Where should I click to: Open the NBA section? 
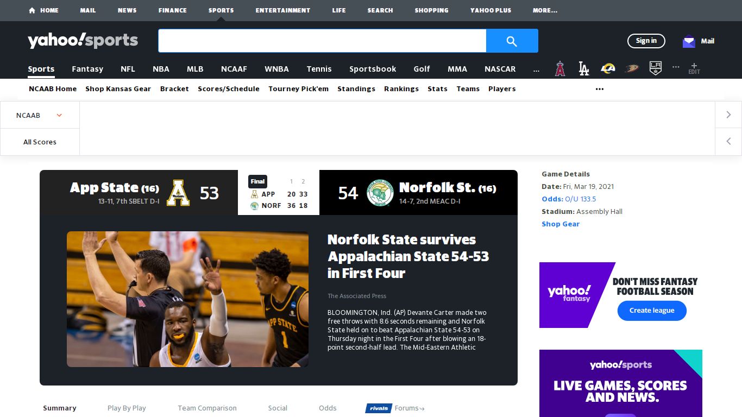[x=161, y=69]
